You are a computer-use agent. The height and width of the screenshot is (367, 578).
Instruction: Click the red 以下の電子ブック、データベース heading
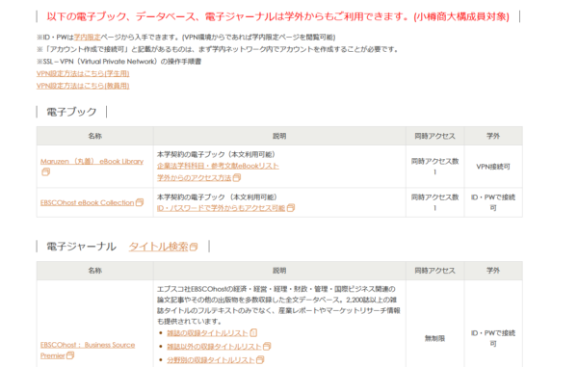point(278,16)
